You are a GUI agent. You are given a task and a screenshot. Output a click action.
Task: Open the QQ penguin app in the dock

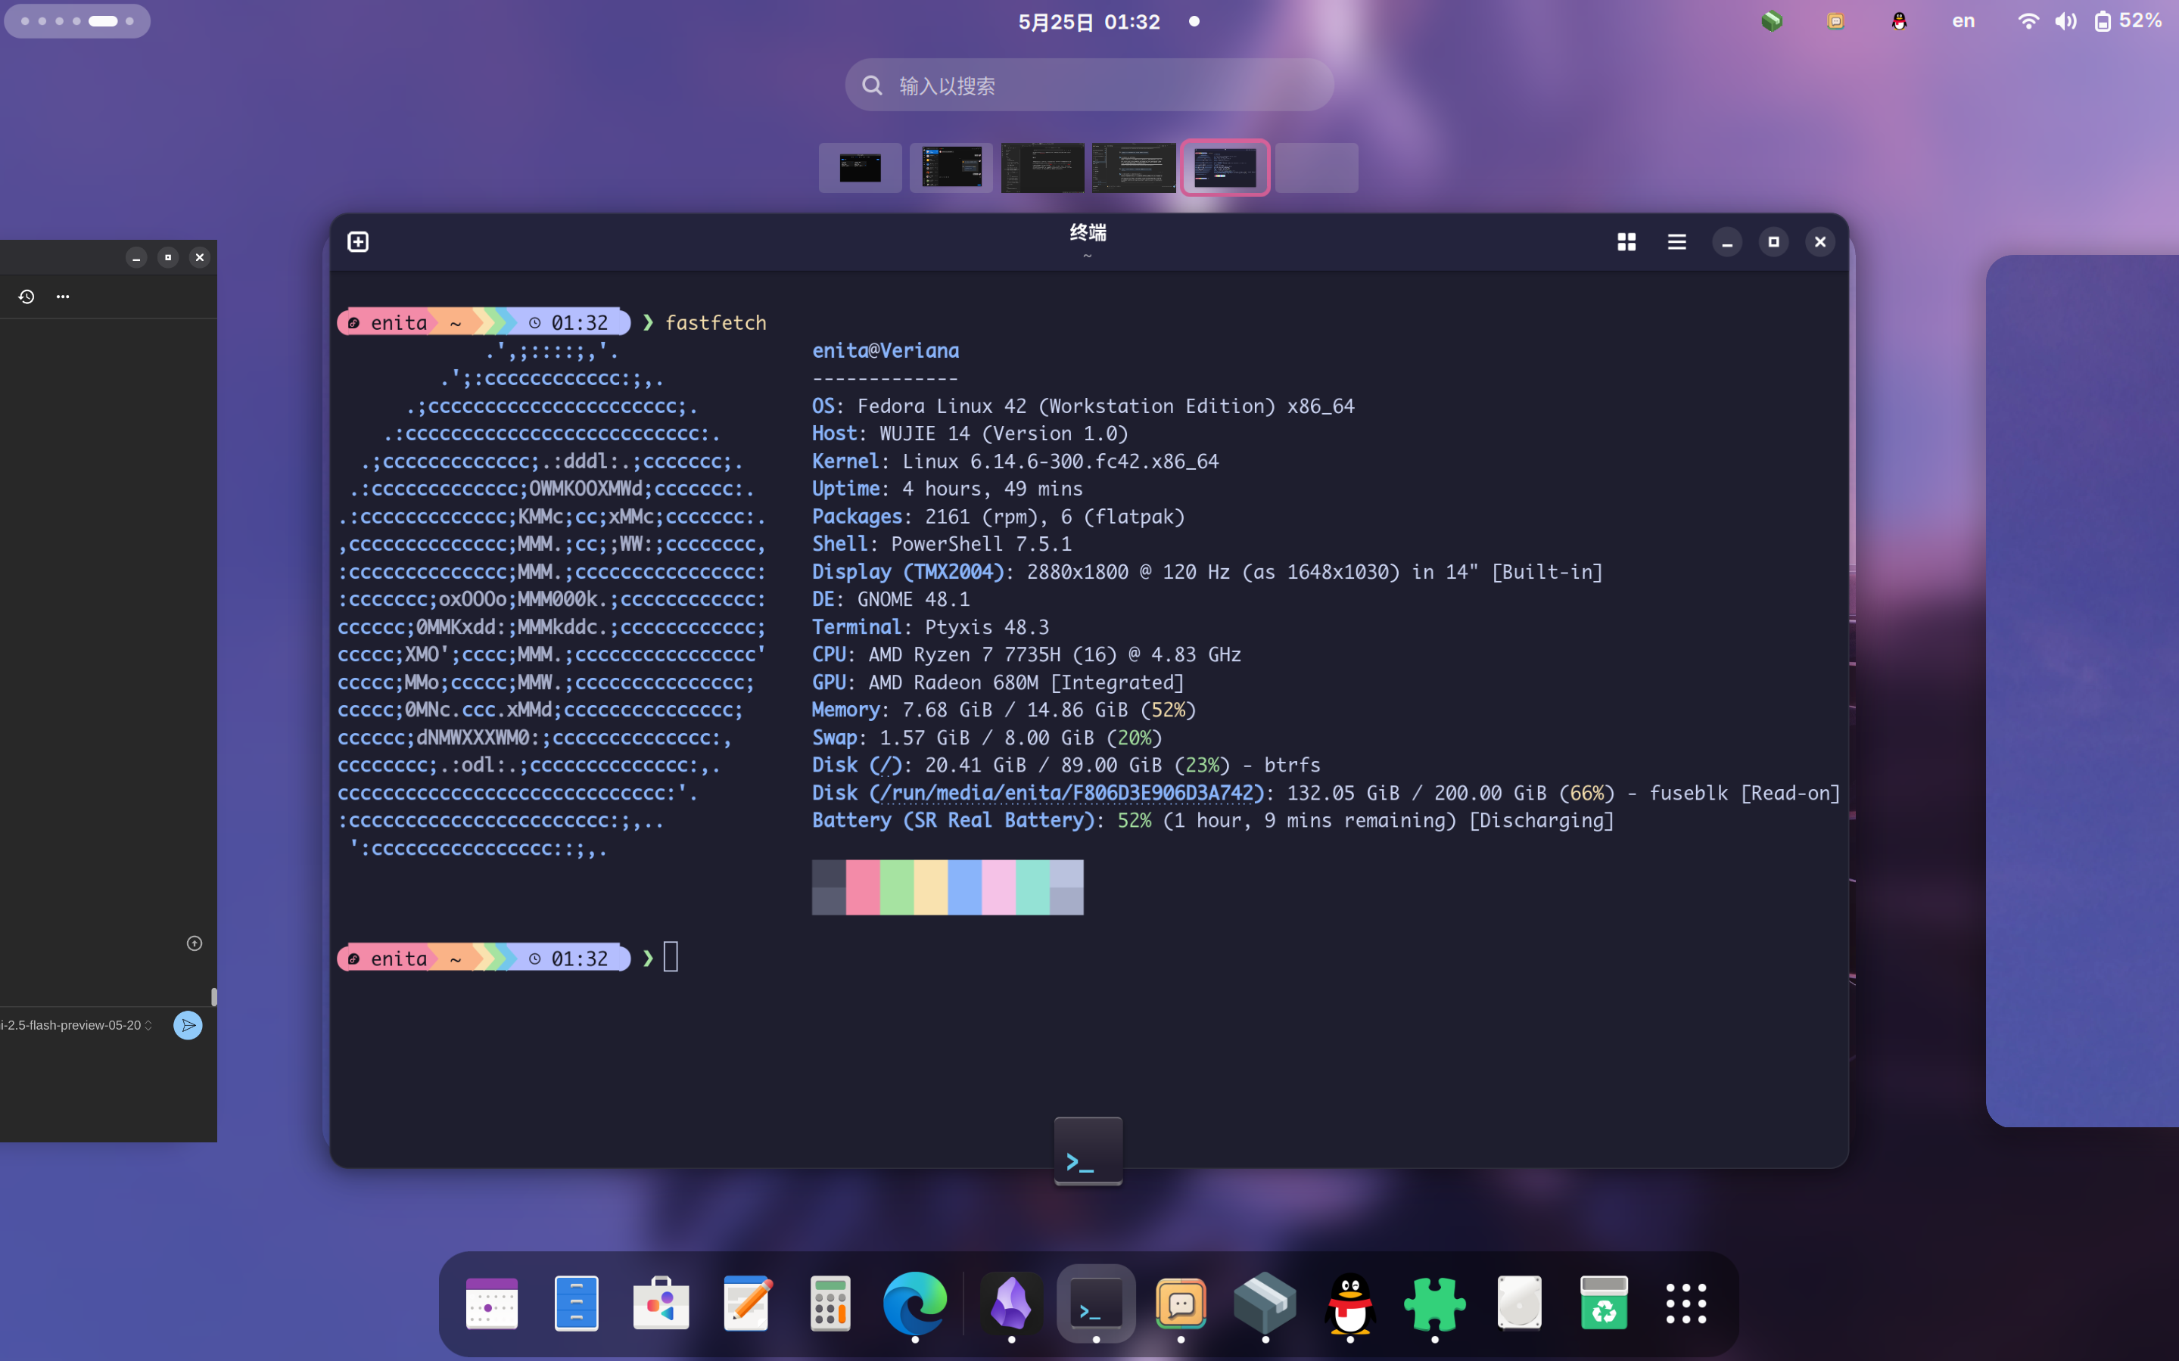point(1349,1303)
